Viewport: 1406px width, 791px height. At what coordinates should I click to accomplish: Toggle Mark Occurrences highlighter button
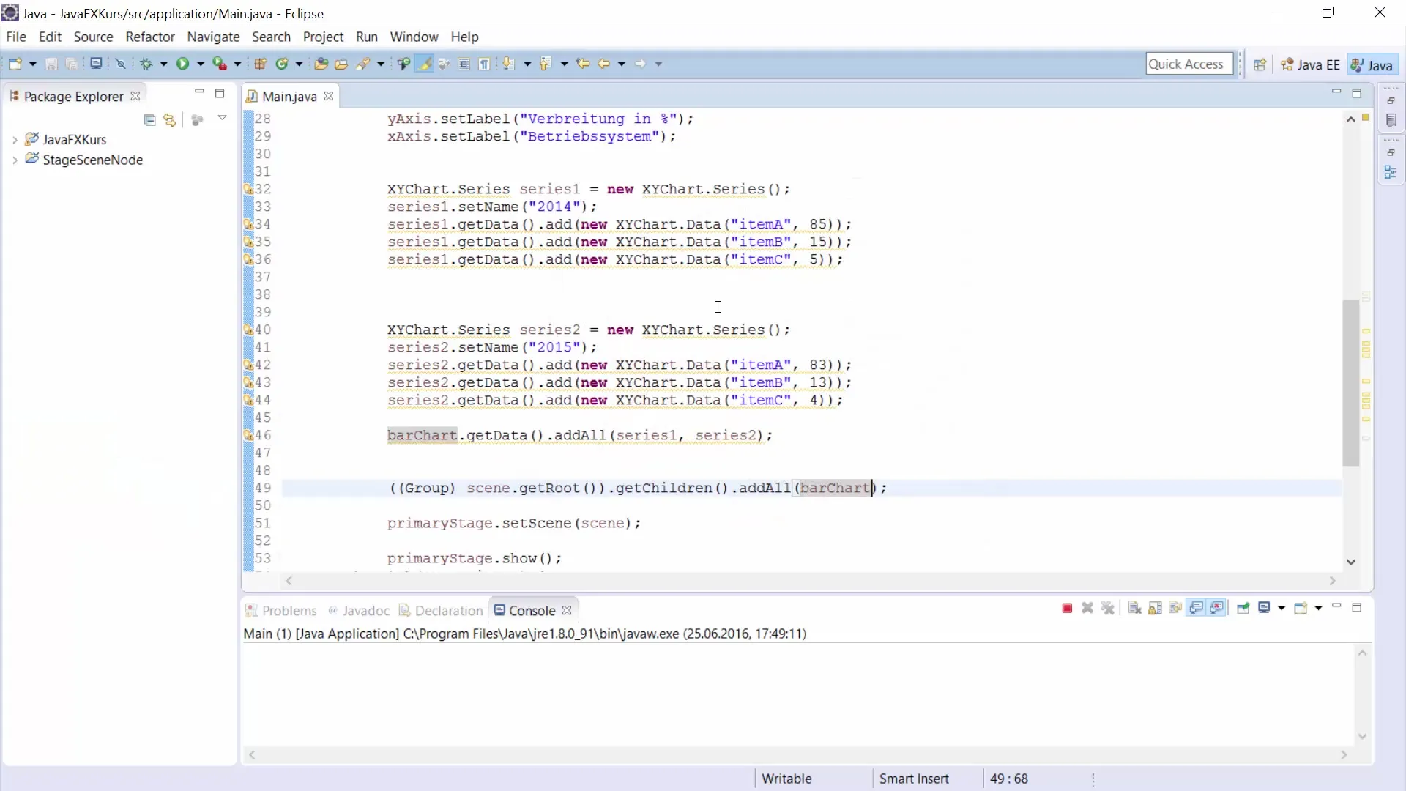tap(424, 64)
